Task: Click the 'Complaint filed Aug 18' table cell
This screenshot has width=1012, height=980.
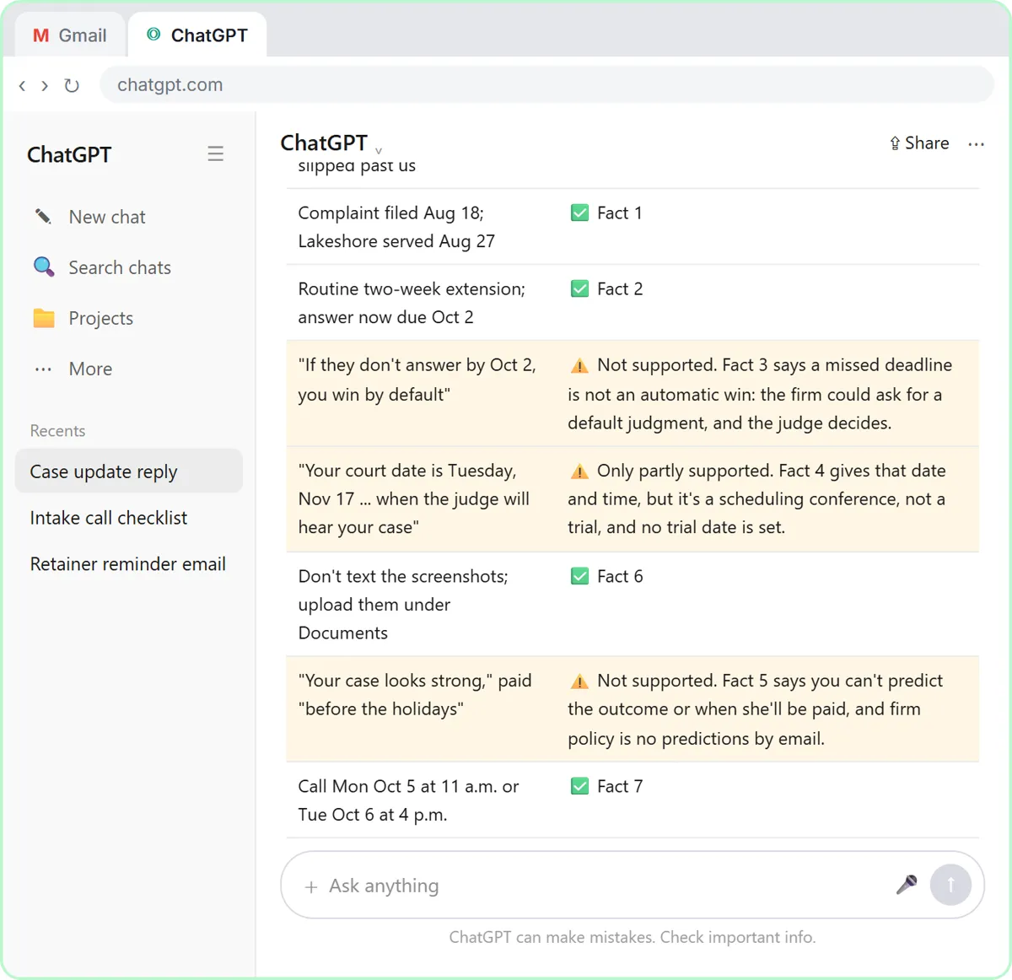Action: [x=421, y=227]
